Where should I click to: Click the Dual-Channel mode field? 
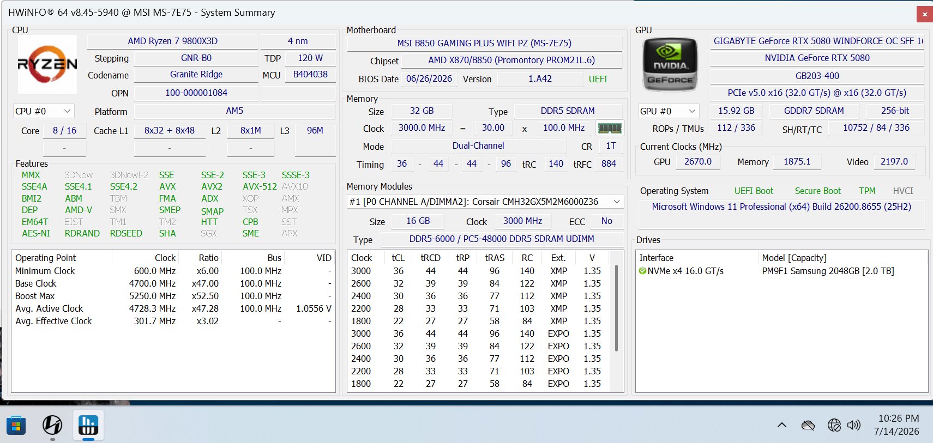(x=478, y=146)
